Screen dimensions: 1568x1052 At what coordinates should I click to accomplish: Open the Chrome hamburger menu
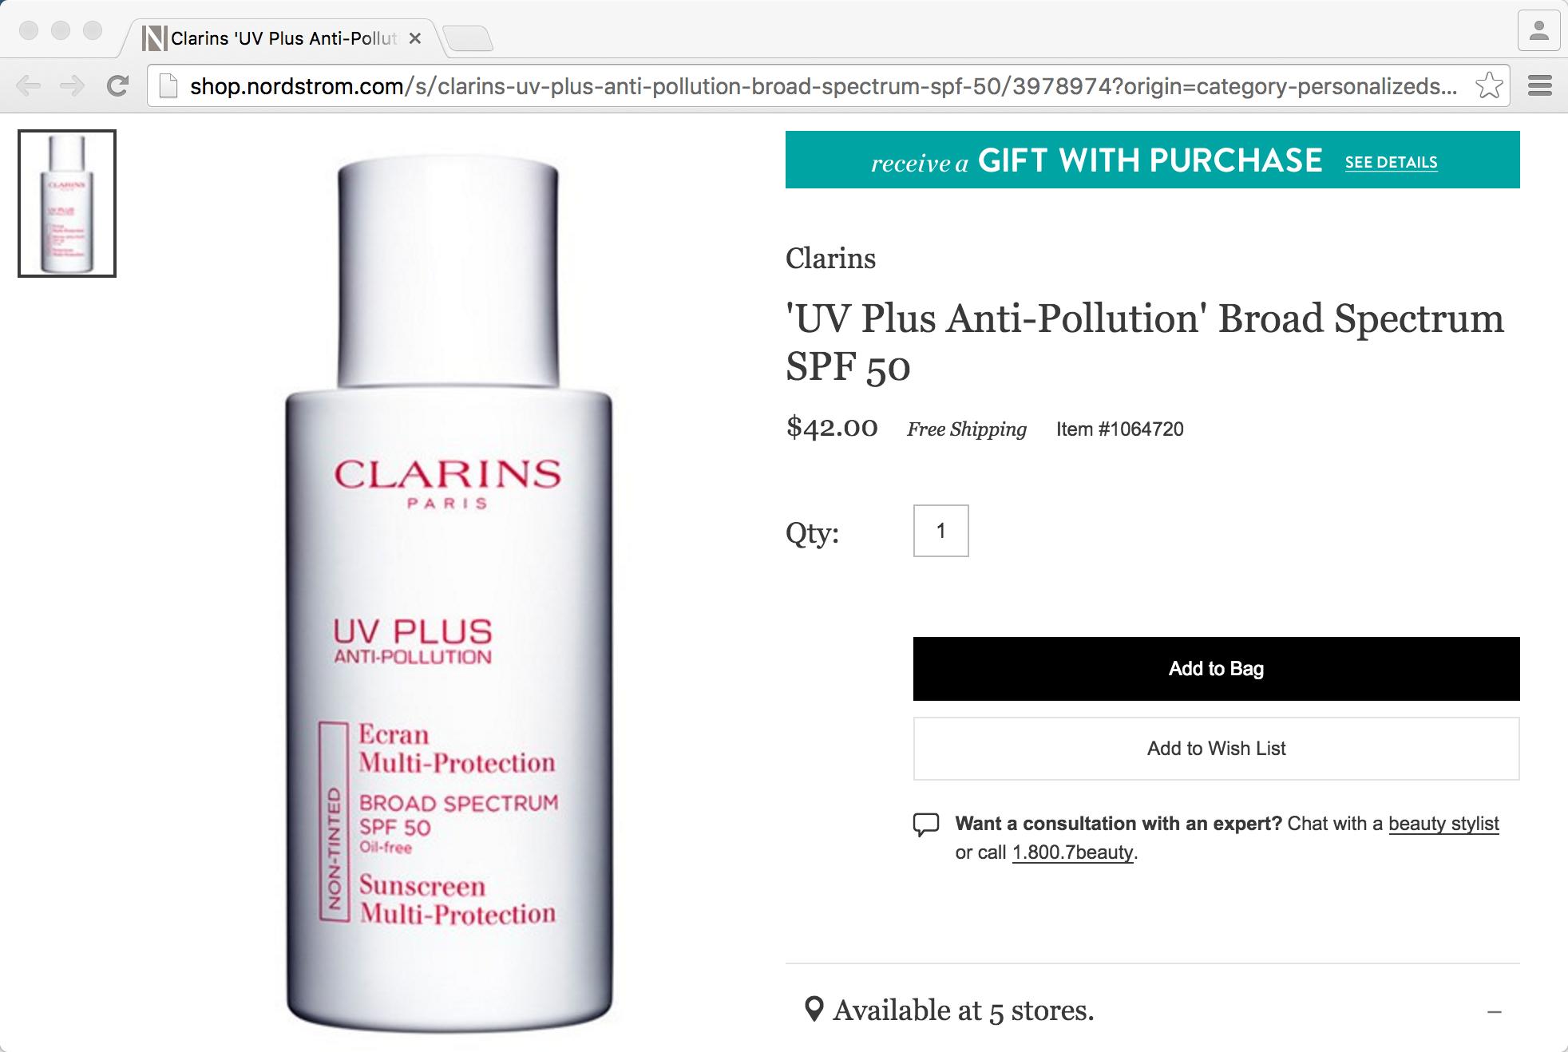point(1539,85)
